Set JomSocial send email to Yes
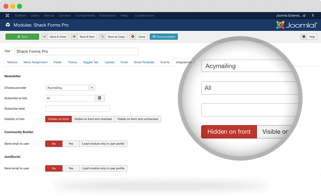This screenshot has width=321, height=196. (x=71, y=168)
